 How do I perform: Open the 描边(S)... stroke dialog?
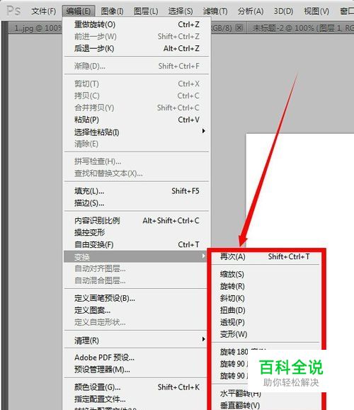[137, 203]
